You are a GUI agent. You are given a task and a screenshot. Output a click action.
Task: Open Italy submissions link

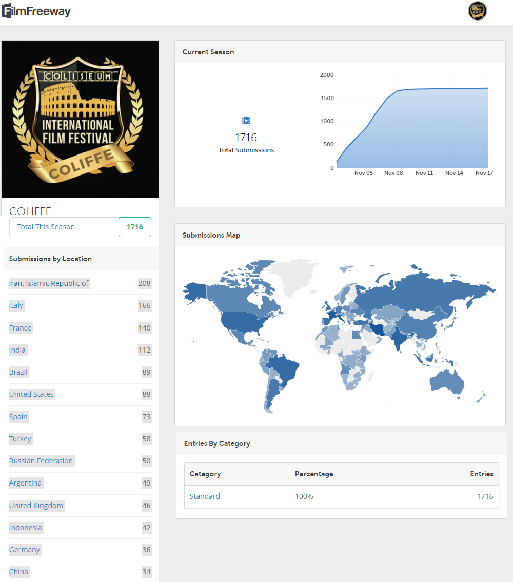pyautogui.click(x=16, y=305)
